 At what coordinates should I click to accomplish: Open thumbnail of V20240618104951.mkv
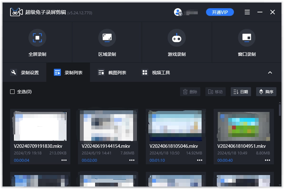243,126
